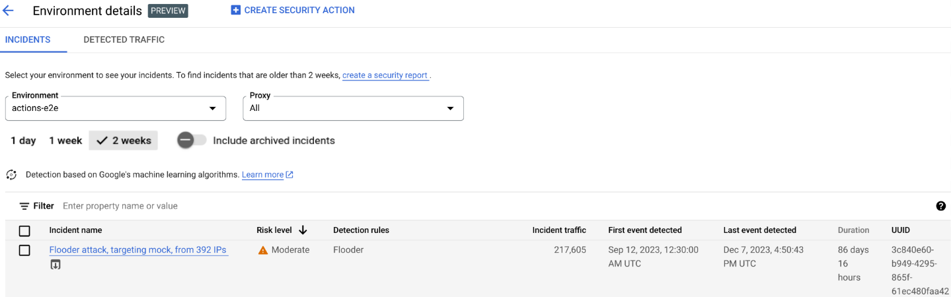Screen dimensions: 951x297
Task: Click the help question mark icon
Action: 941,206
